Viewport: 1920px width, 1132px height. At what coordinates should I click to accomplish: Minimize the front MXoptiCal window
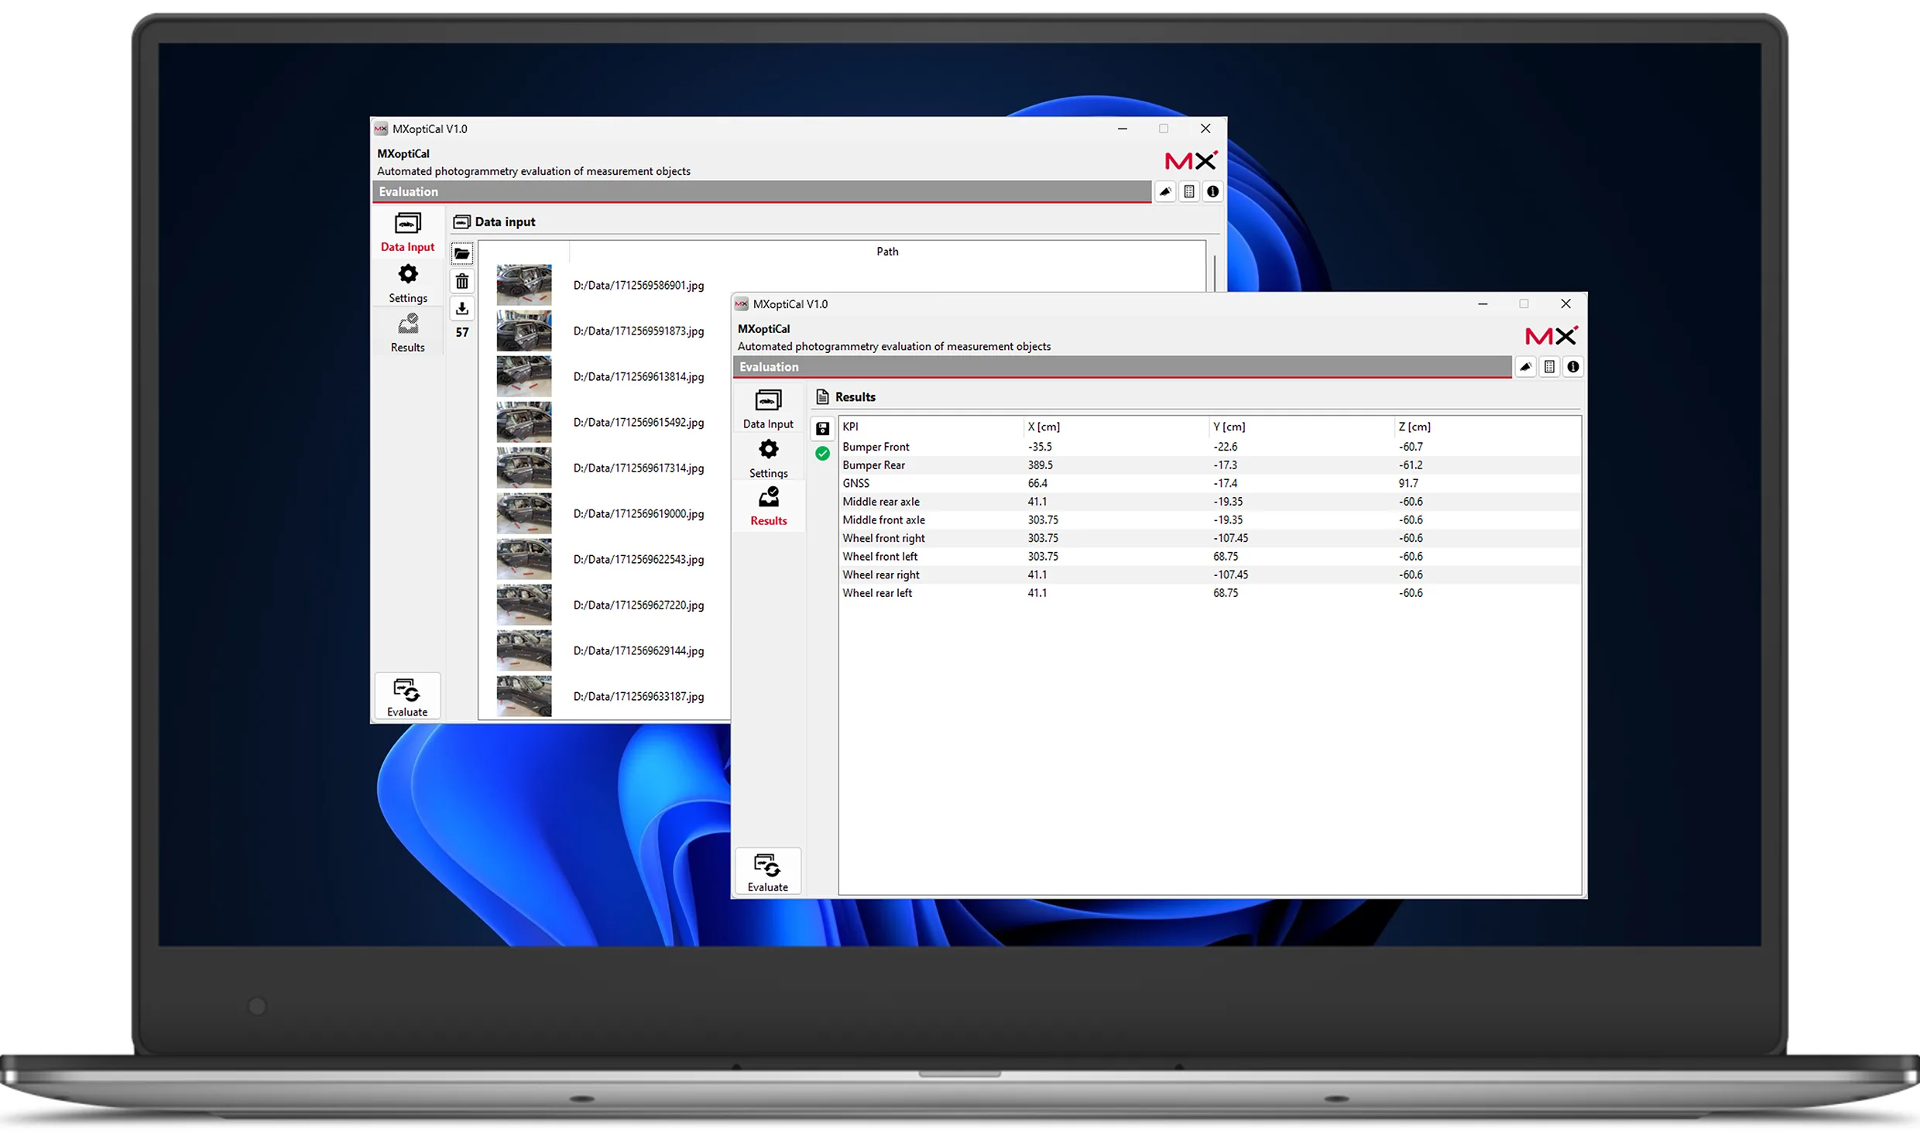(1483, 304)
